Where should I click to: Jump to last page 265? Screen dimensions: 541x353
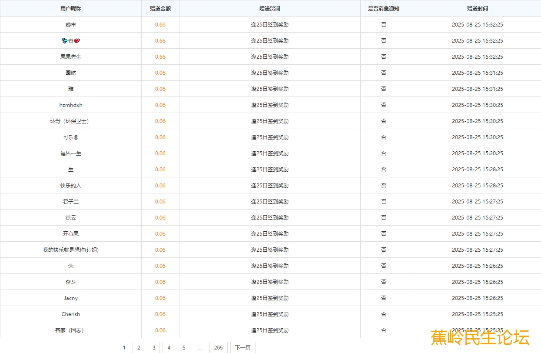pos(218,347)
